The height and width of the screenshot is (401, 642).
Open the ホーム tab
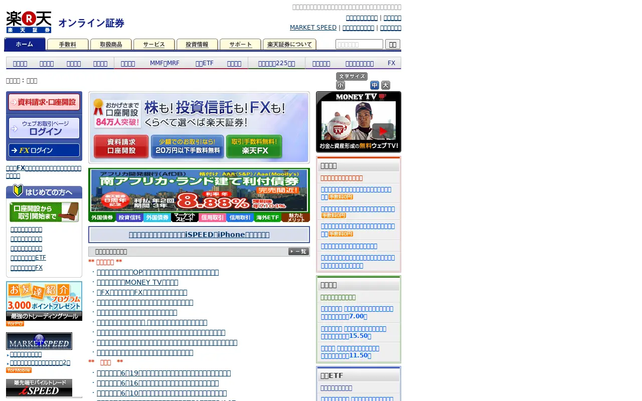click(25, 44)
